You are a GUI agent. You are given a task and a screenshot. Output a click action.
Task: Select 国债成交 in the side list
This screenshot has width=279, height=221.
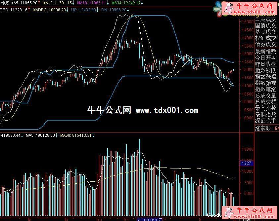pos(265,25)
